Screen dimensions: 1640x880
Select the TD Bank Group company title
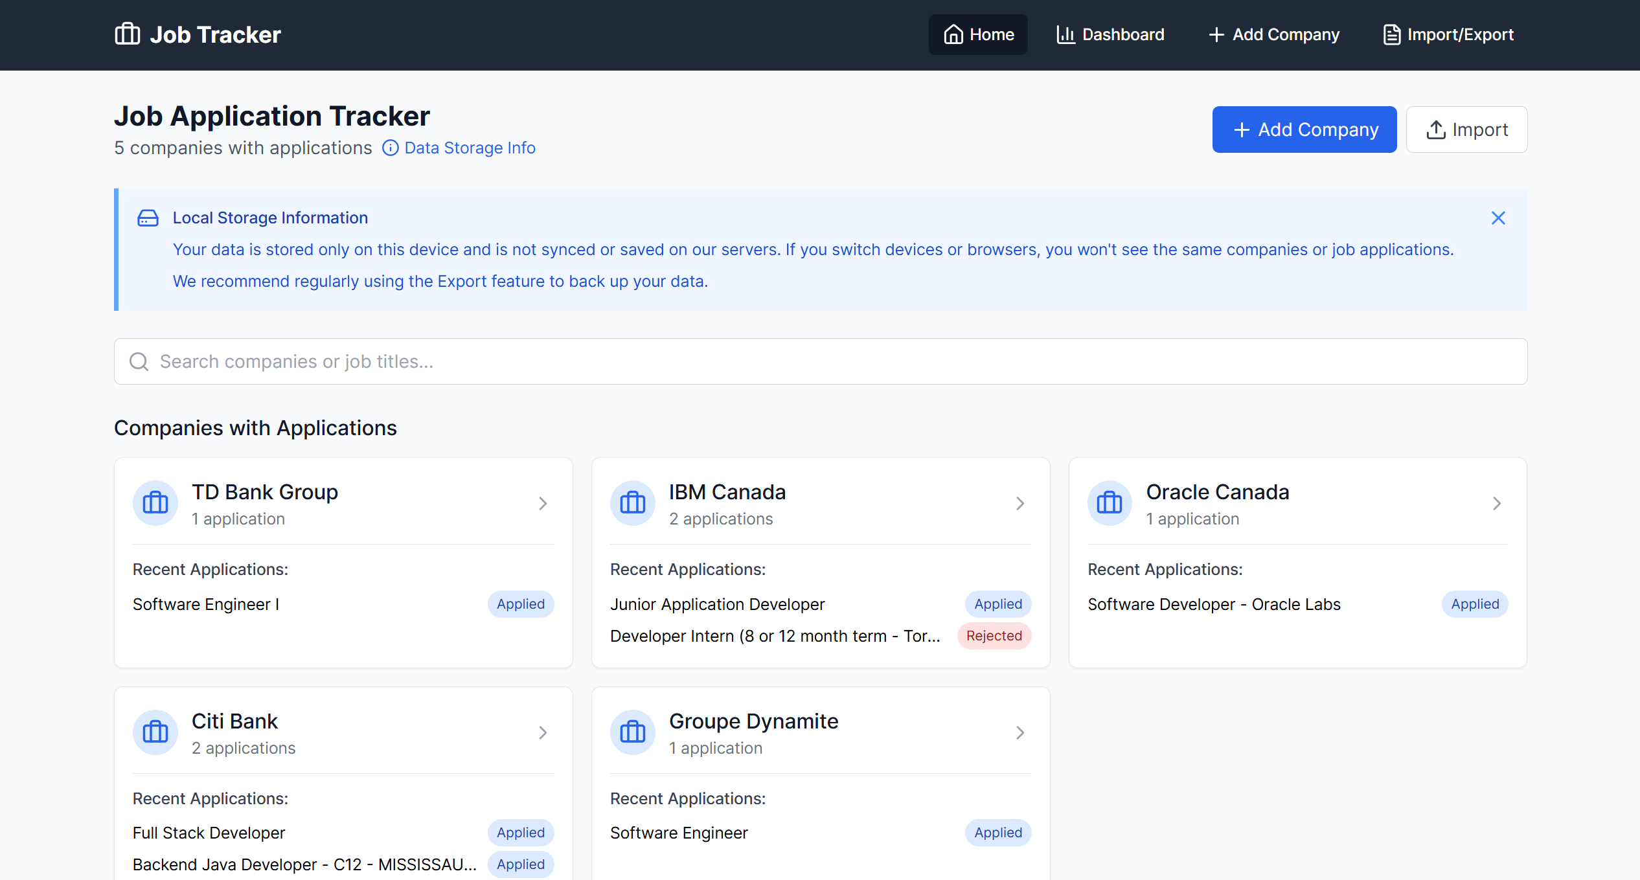[x=265, y=492]
